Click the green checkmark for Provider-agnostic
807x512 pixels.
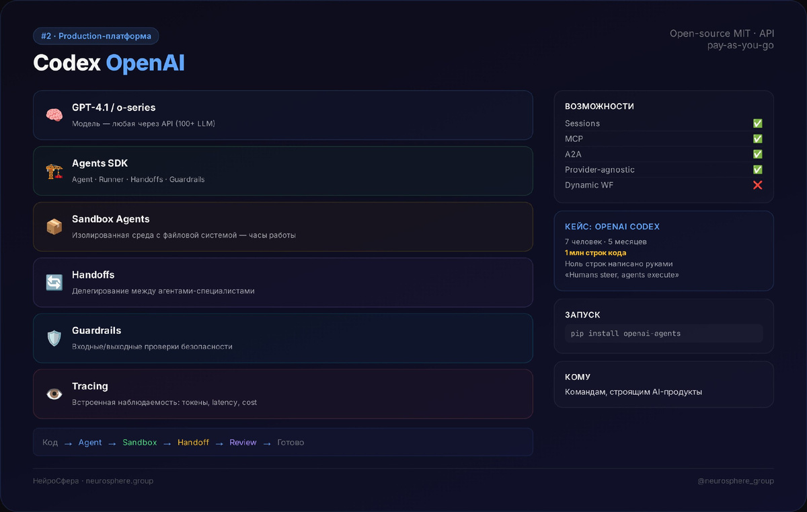tap(757, 170)
